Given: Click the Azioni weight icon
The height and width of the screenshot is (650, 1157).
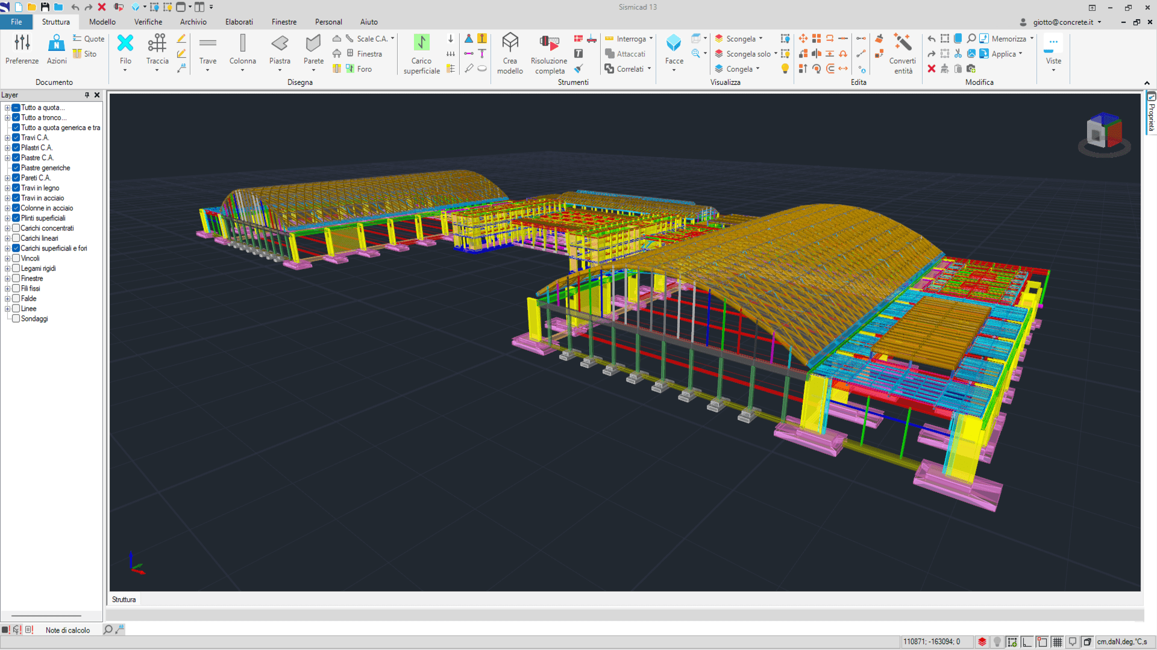Looking at the screenshot, I should point(57,43).
